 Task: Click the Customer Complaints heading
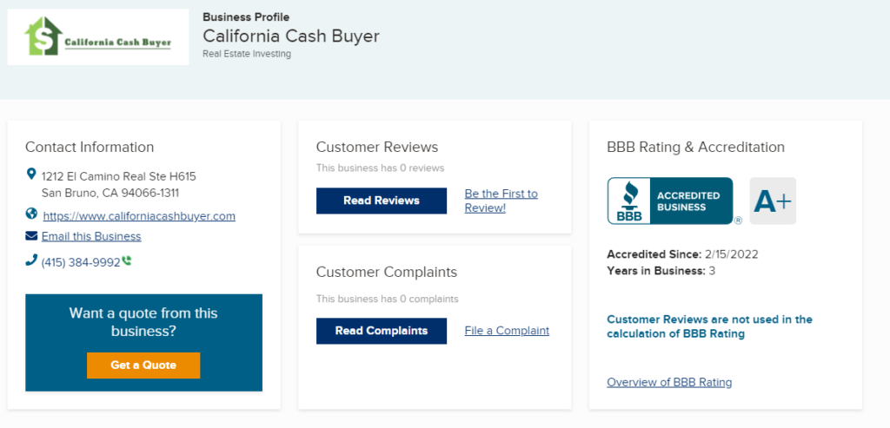(x=387, y=272)
